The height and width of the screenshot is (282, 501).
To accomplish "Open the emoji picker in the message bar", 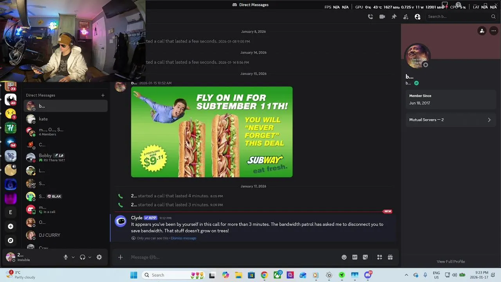I will 344,257.
